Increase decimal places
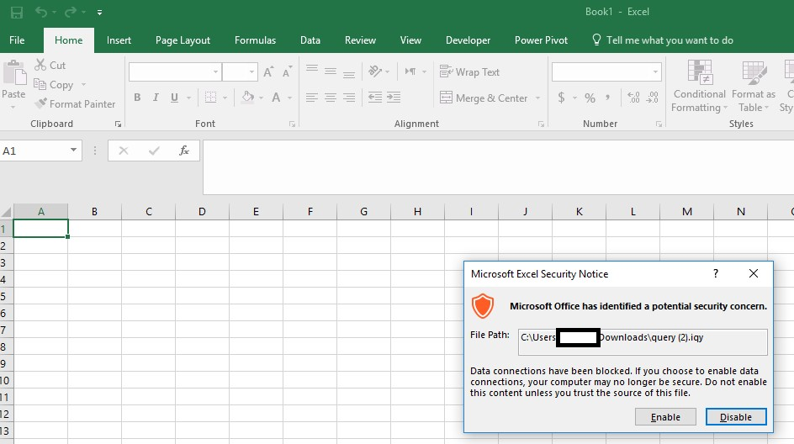This screenshot has width=794, height=444. coord(633,98)
